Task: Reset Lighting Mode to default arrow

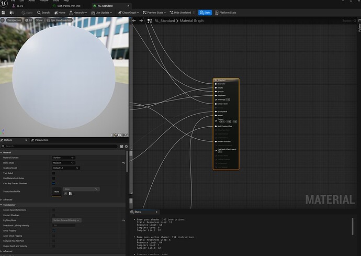Action: click(x=123, y=220)
